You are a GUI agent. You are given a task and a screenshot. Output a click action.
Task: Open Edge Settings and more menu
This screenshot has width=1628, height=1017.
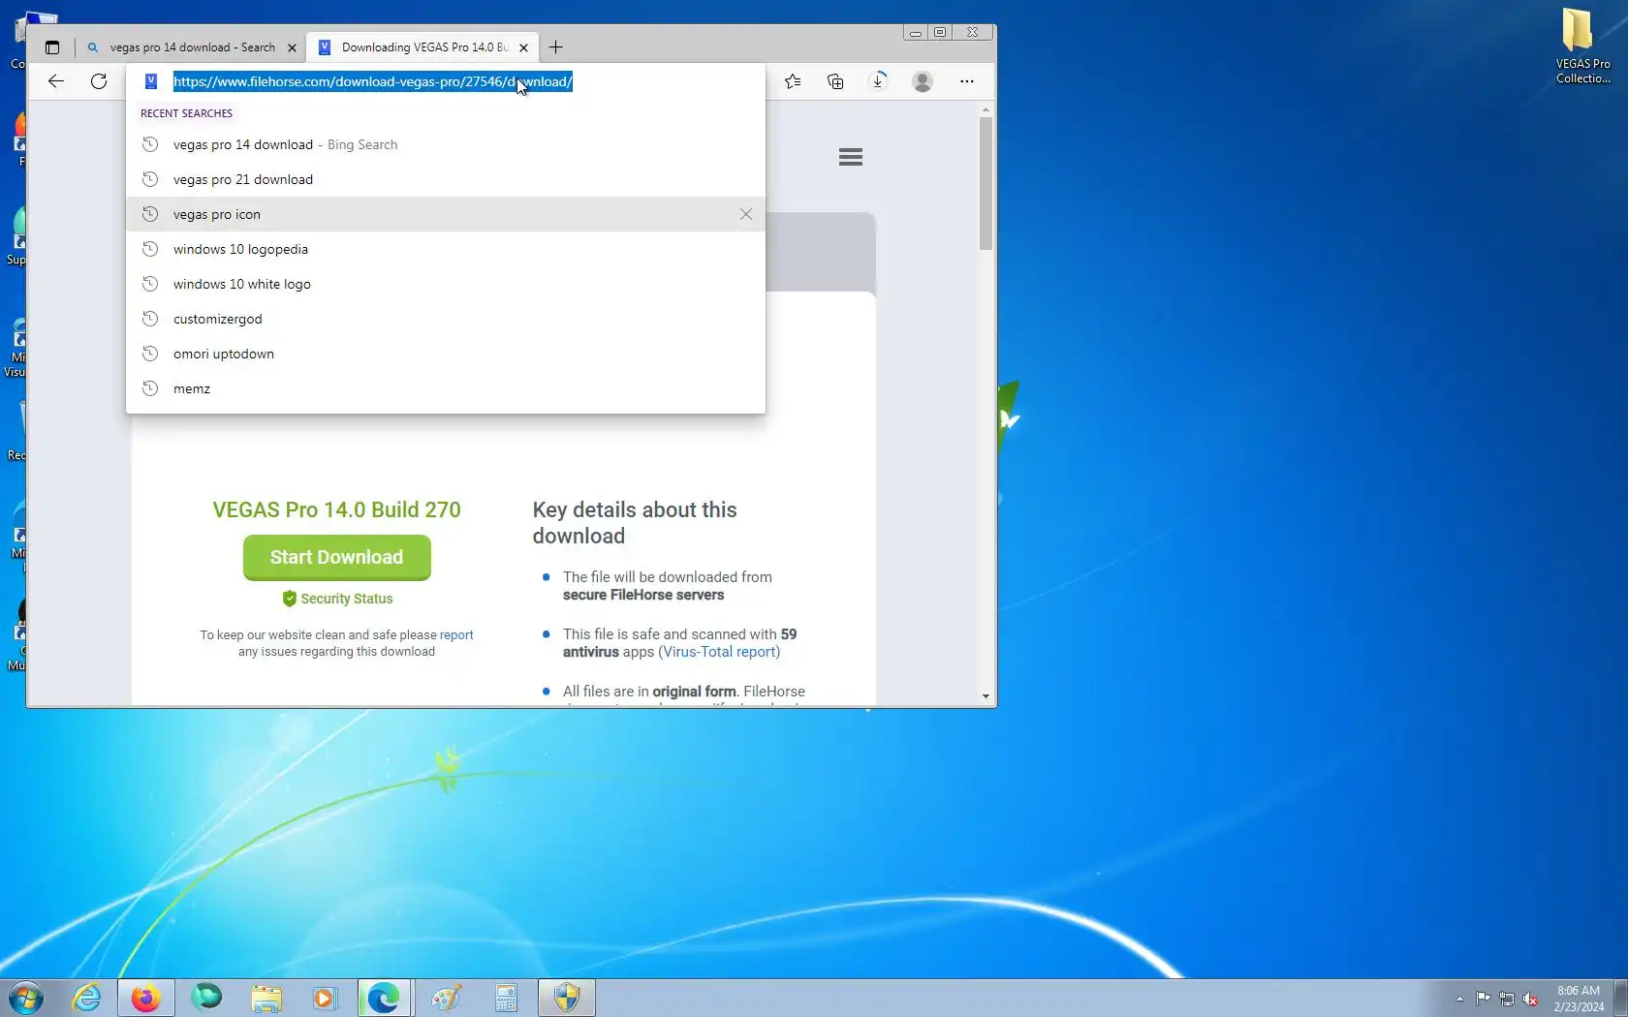(967, 81)
